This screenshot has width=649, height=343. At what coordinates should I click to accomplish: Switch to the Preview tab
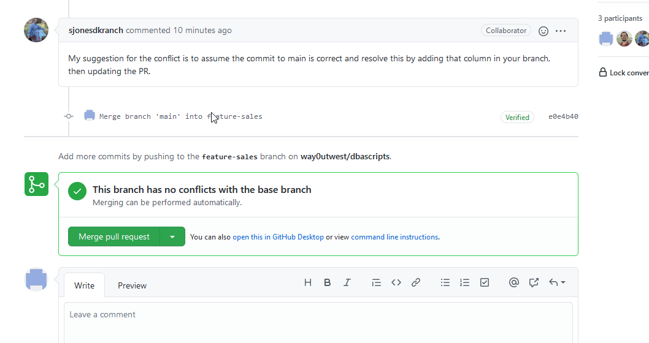(x=132, y=285)
